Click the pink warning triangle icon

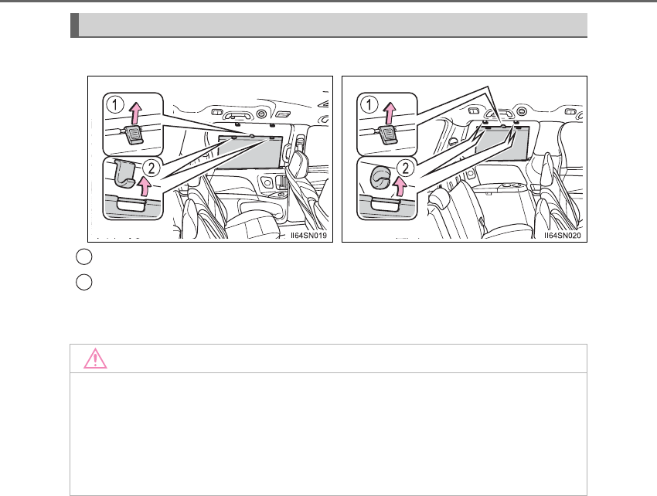[x=95, y=358]
